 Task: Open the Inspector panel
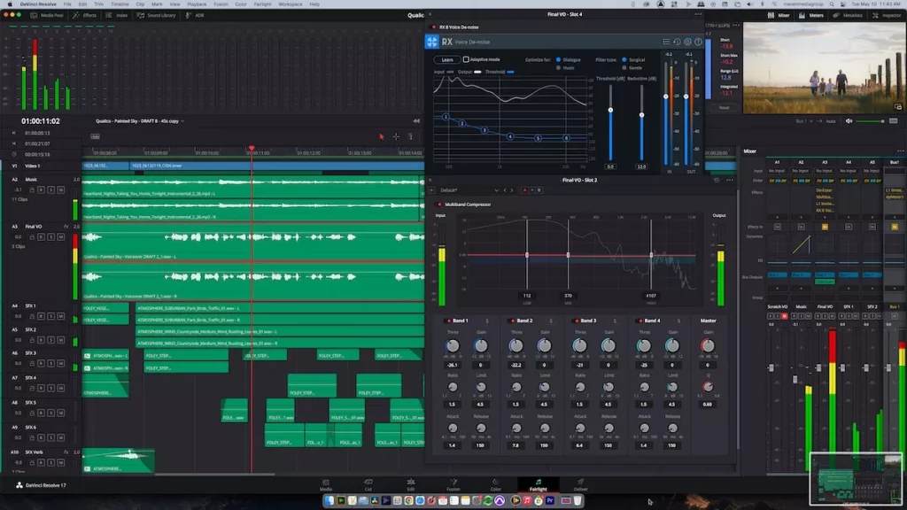pyautogui.click(x=887, y=15)
